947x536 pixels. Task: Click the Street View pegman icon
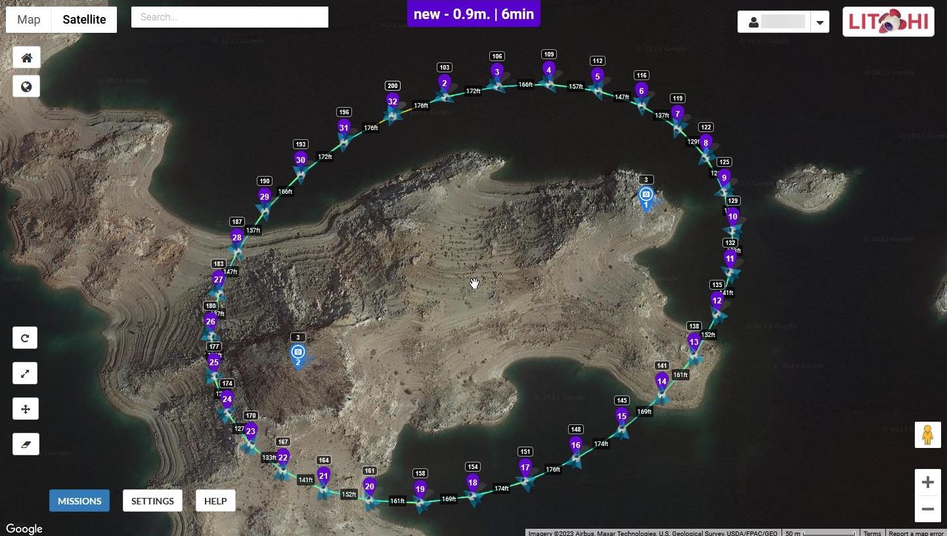(x=927, y=435)
